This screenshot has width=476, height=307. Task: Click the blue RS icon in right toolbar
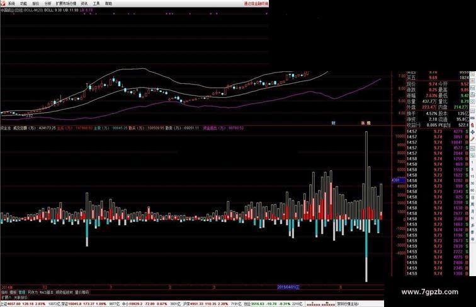coord(473,118)
